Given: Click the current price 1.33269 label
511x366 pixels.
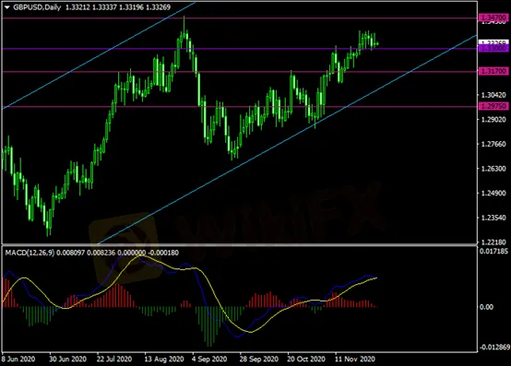Looking at the screenshot, I should pos(493,42).
